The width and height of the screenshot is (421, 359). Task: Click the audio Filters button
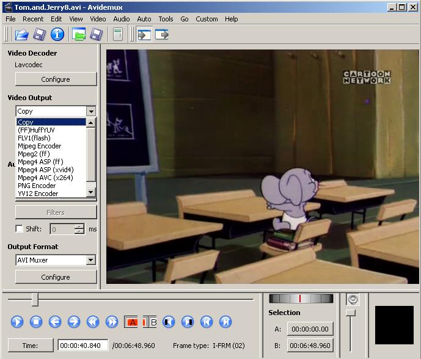pos(56,212)
